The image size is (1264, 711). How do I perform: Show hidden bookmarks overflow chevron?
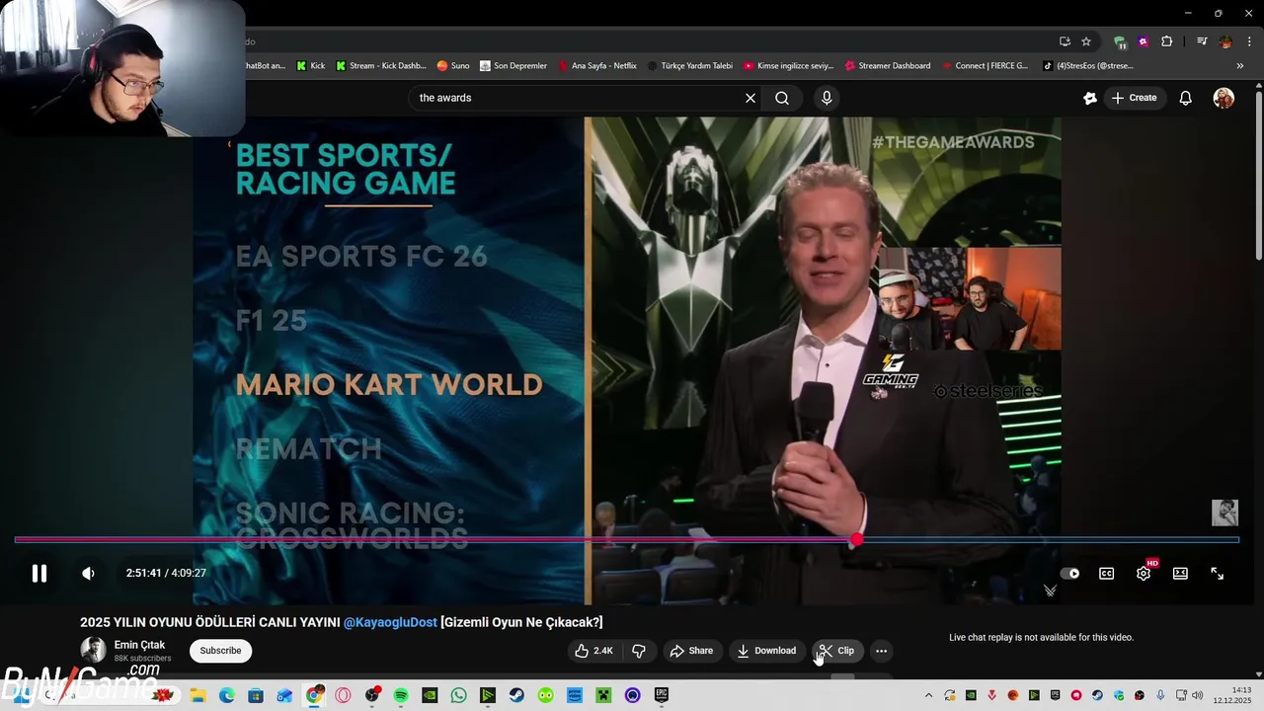1240,66
